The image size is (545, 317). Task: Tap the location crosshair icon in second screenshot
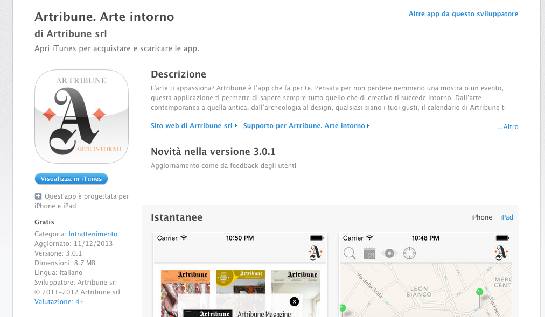coord(409,253)
